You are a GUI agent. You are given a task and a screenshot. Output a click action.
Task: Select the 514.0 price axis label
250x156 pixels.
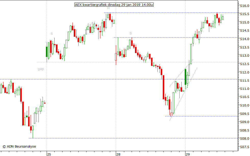point(245,39)
